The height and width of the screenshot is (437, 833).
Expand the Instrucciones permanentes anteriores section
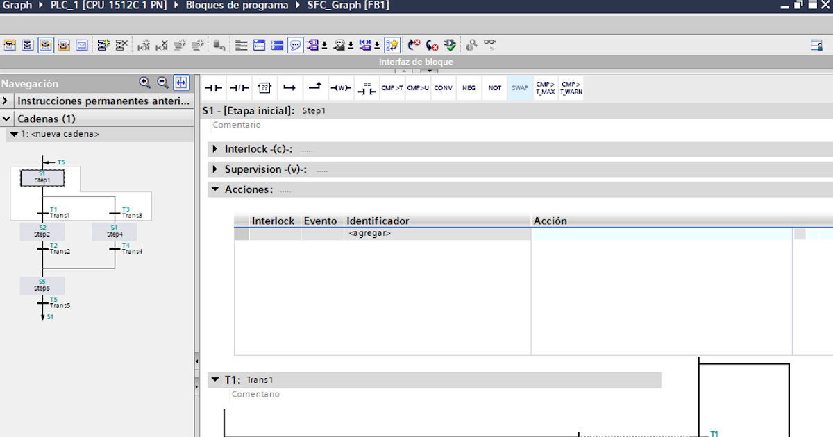(x=7, y=101)
